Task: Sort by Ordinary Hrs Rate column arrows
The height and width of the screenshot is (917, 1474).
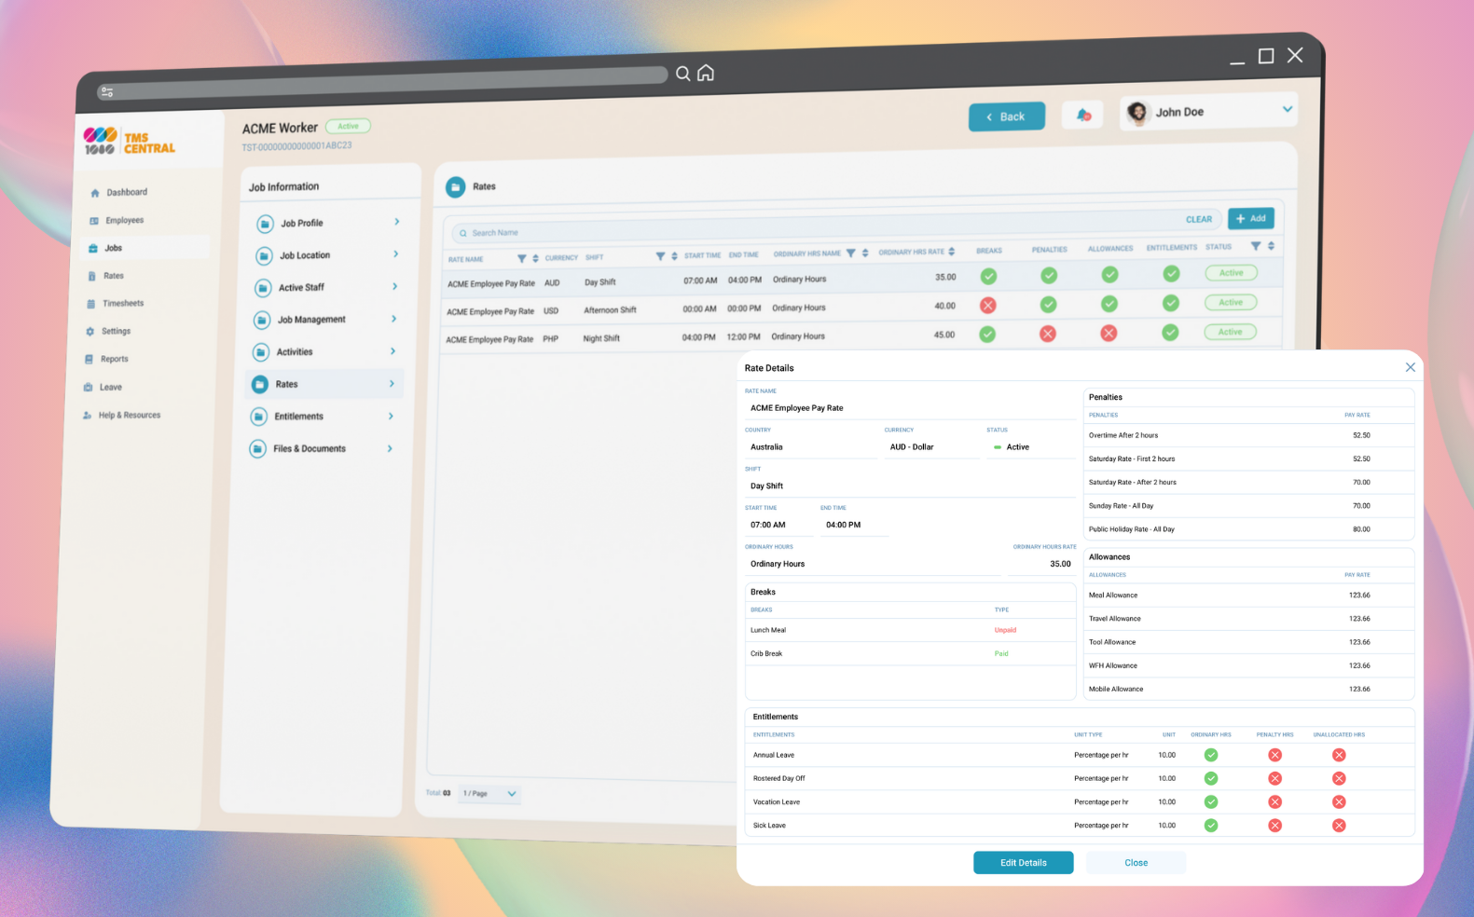Action: coord(951,252)
